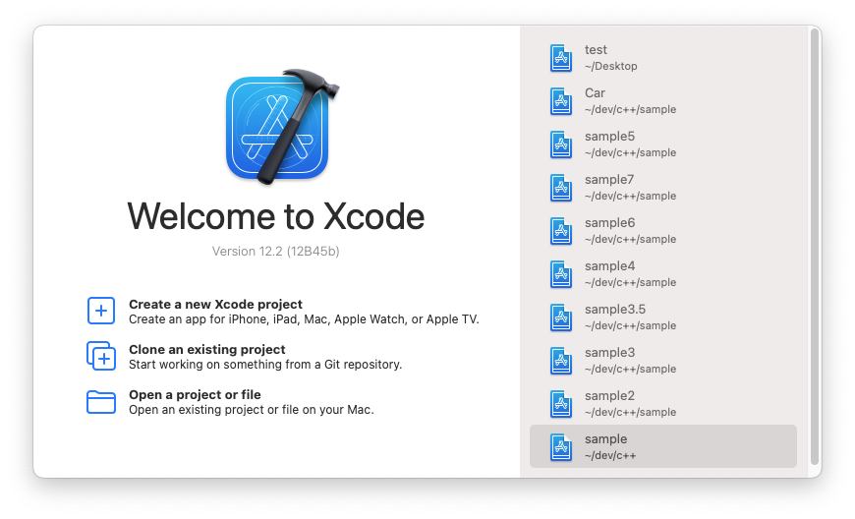Select the recent project named test

click(x=663, y=58)
